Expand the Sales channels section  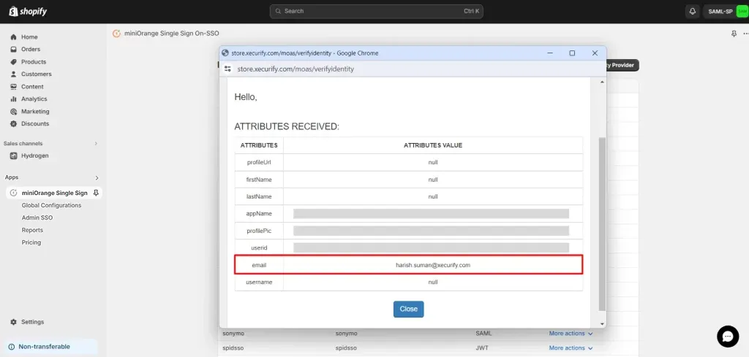coord(96,144)
